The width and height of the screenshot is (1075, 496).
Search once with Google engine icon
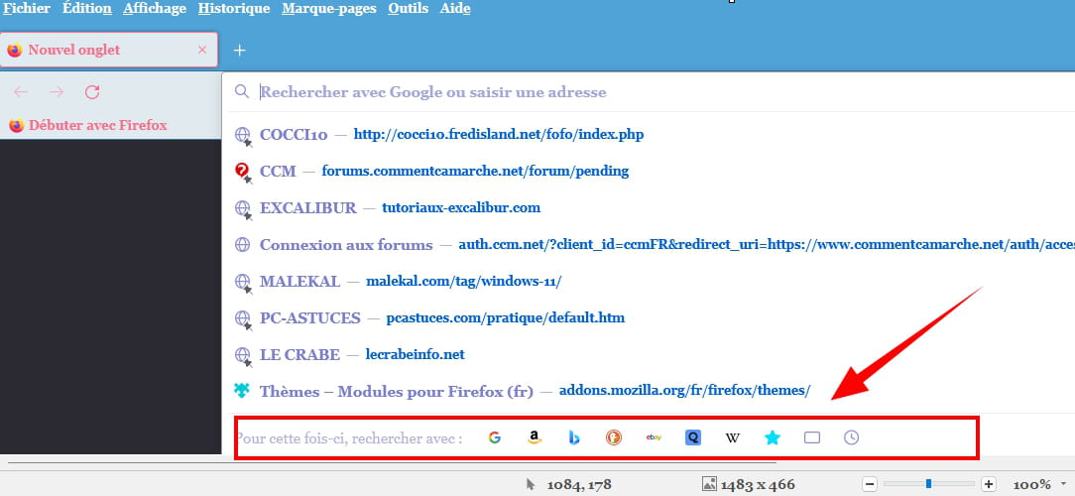[x=494, y=437]
